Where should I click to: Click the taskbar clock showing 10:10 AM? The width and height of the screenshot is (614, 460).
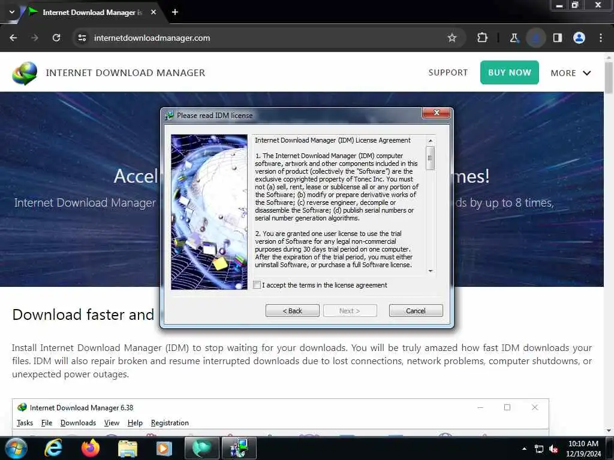coord(583,448)
